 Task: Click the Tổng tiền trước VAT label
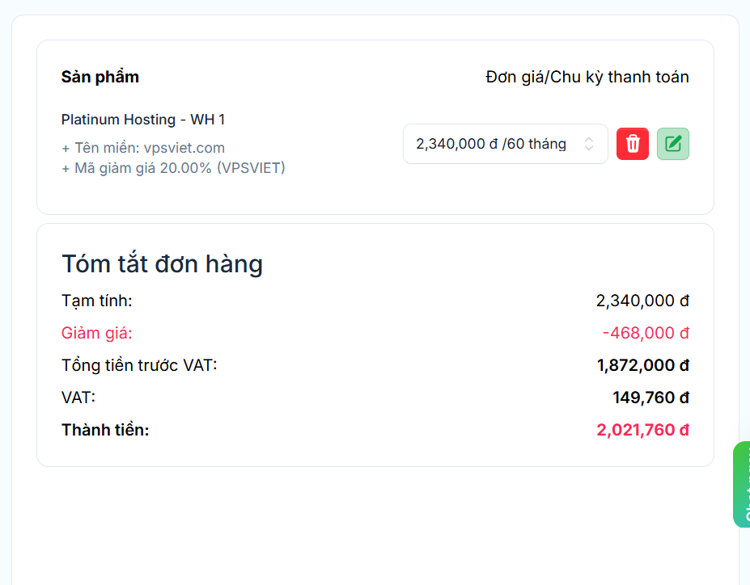point(139,365)
